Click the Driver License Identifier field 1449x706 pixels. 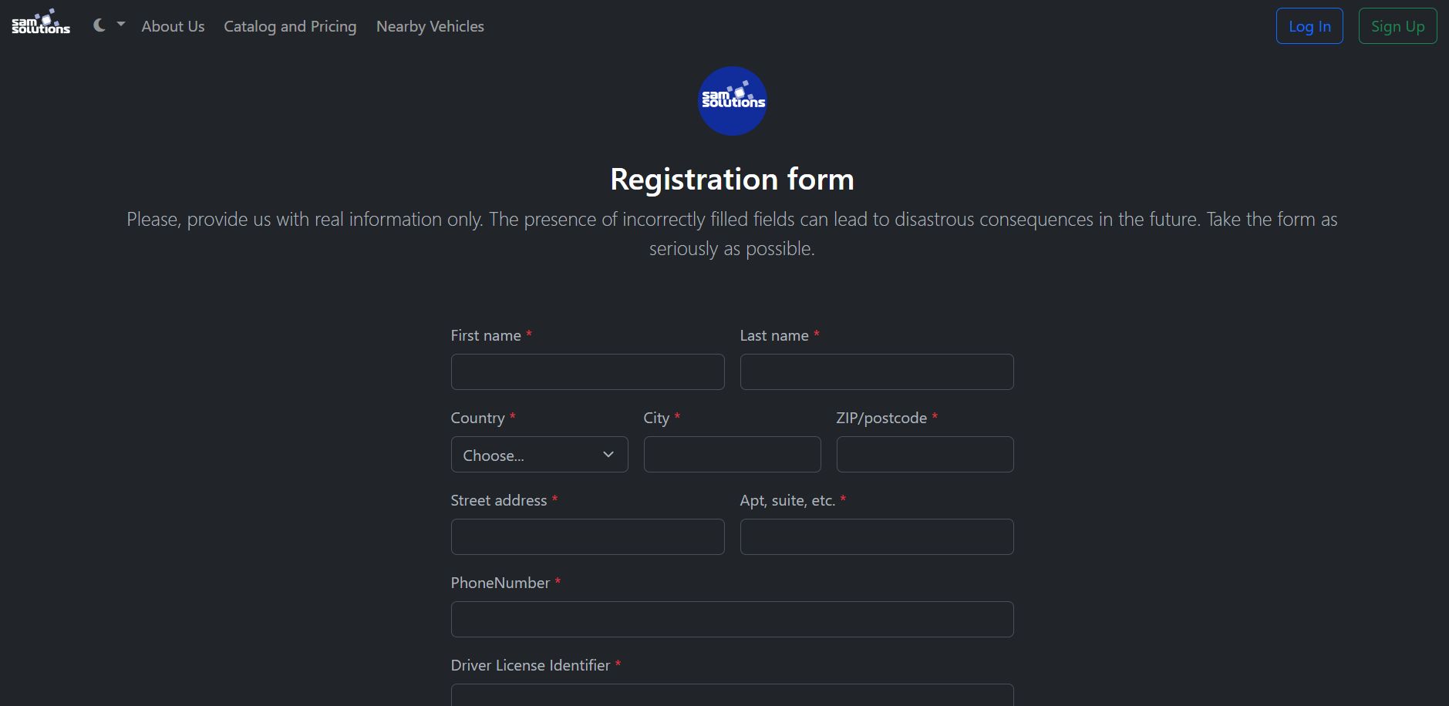point(732,695)
